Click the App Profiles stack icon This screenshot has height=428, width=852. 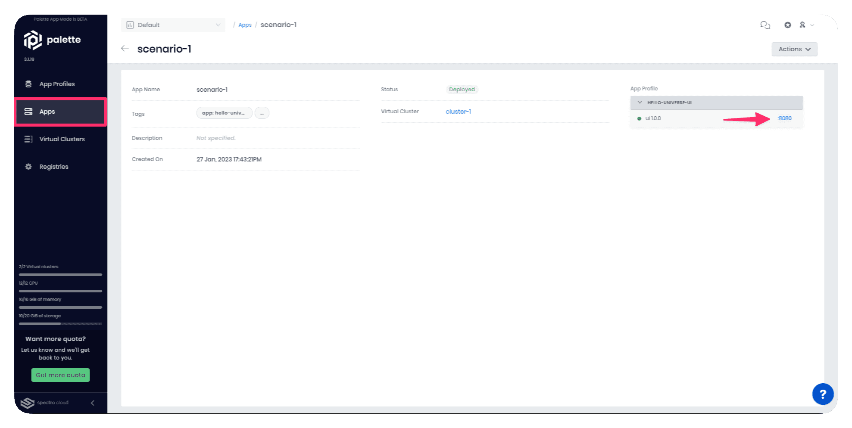click(x=28, y=84)
